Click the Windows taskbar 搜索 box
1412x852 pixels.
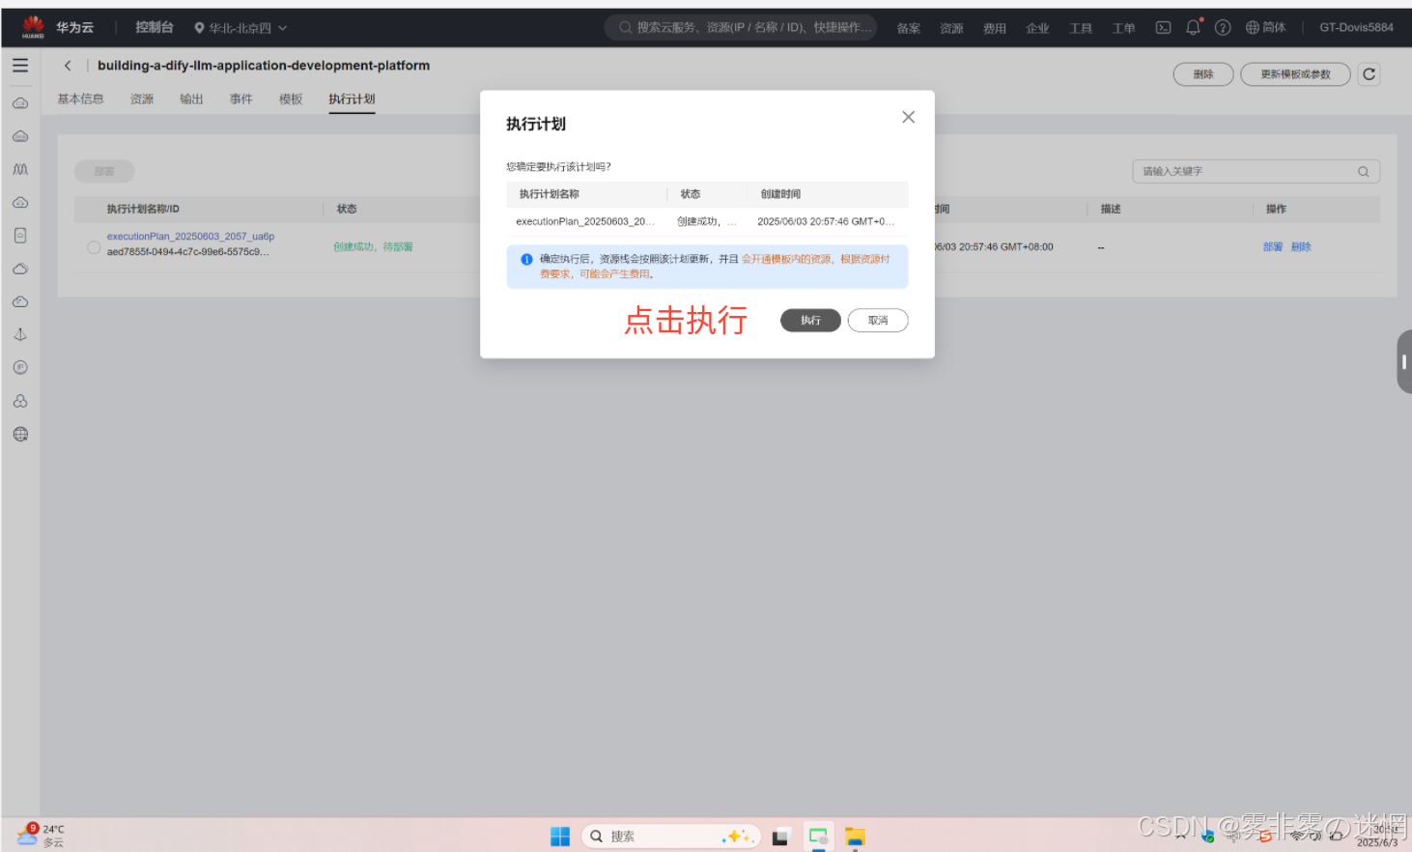pyautogui.click(x=671, y=837)
